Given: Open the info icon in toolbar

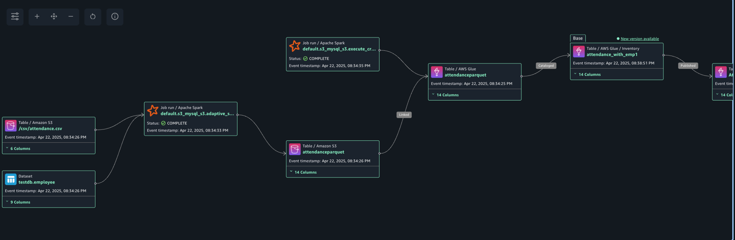Looking at the screenshot, I should coord(115,16).
